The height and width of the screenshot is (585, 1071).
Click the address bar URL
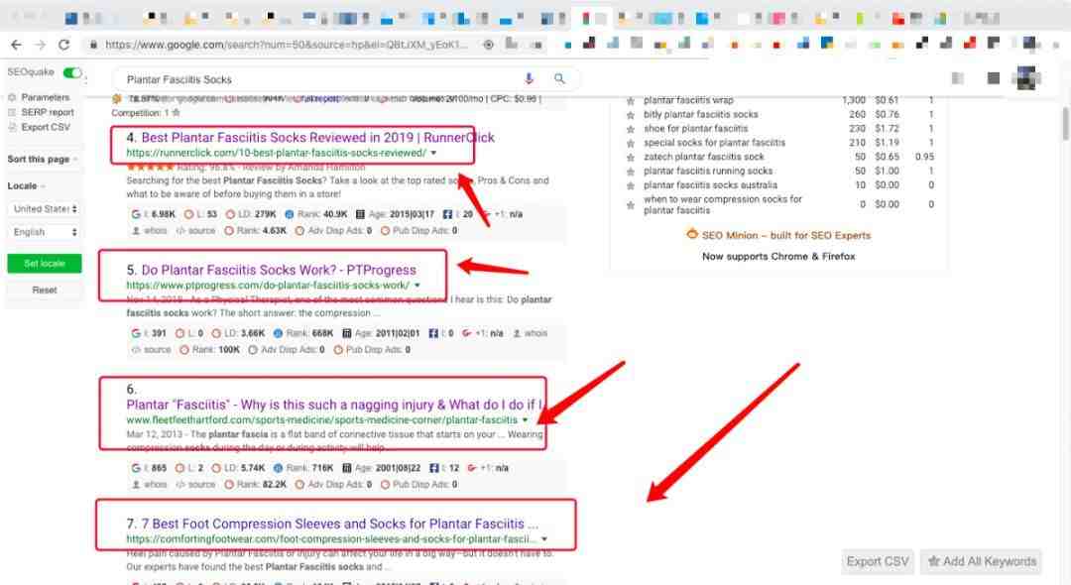(286, 45)
